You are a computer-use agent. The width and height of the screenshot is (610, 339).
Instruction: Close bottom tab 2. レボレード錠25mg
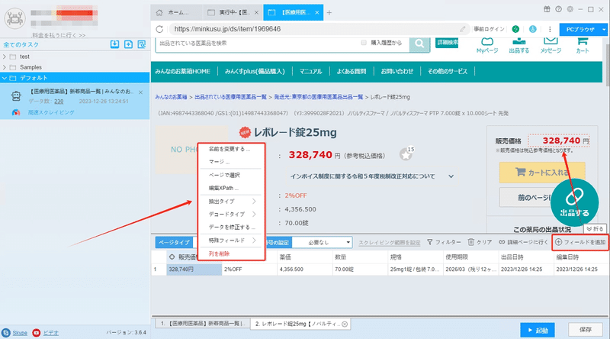click(x=345, y=324)
